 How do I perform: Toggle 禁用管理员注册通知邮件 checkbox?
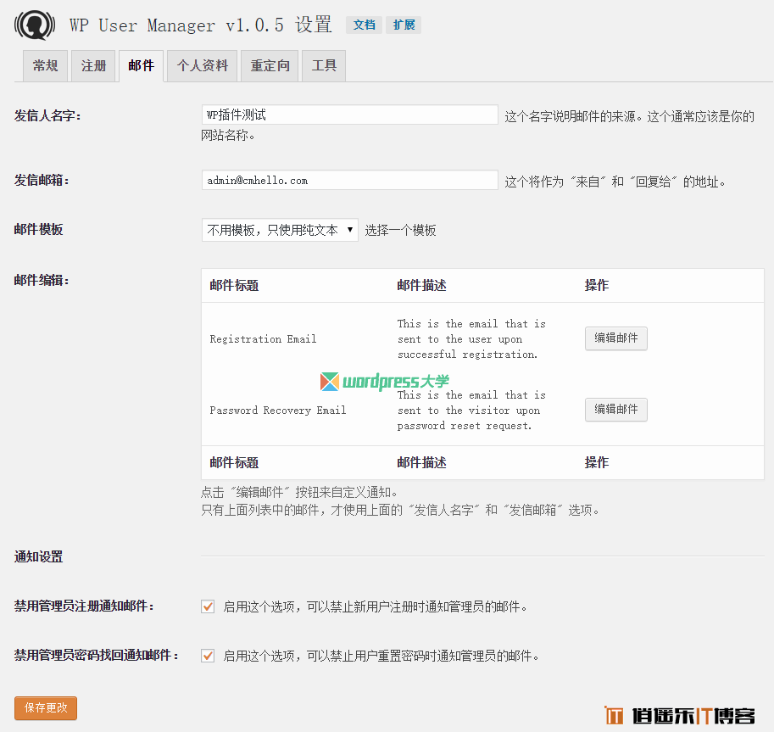pyautogui.click(x=208, y=606)
